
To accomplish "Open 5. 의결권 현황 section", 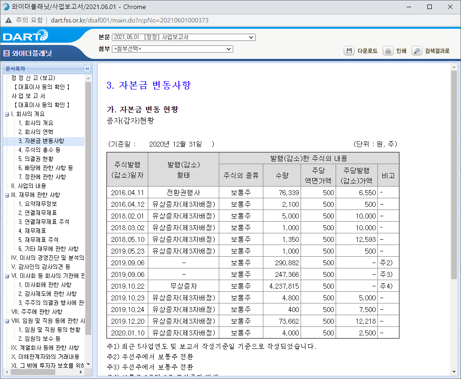I will point(36,159).
